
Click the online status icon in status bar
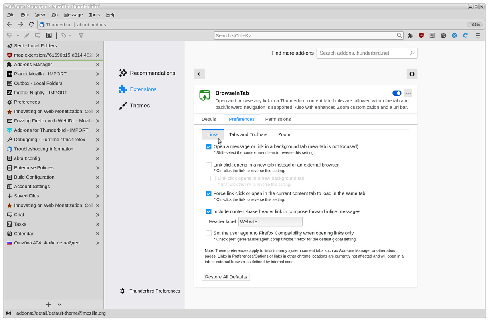(x=9, y=313)
